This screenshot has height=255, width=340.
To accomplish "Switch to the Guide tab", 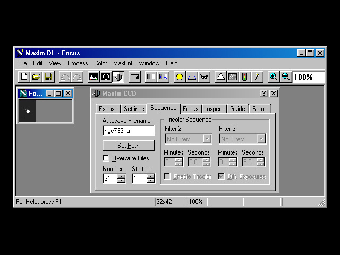I will [237, 108].
